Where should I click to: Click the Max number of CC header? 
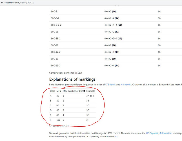(x=72, y=91)
